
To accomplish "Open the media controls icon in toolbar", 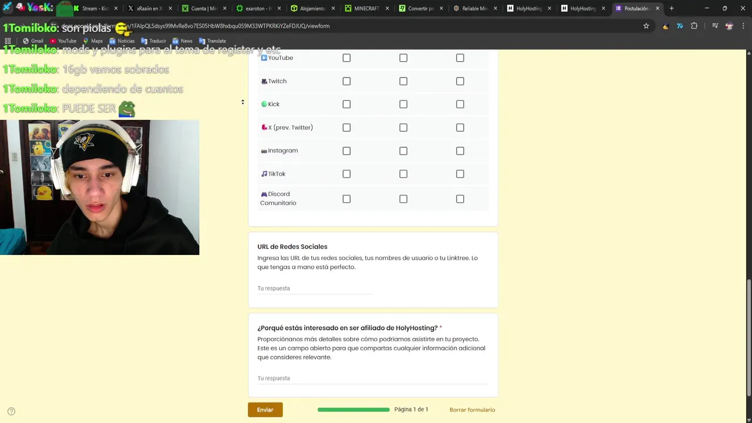I will point(715,26).
